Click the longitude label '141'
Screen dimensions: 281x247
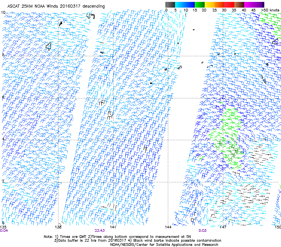(x=113, y=227)
